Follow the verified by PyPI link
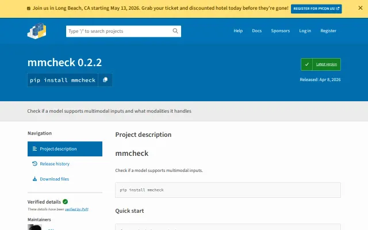This screenshot has height=230, width=368. (76, 209)
